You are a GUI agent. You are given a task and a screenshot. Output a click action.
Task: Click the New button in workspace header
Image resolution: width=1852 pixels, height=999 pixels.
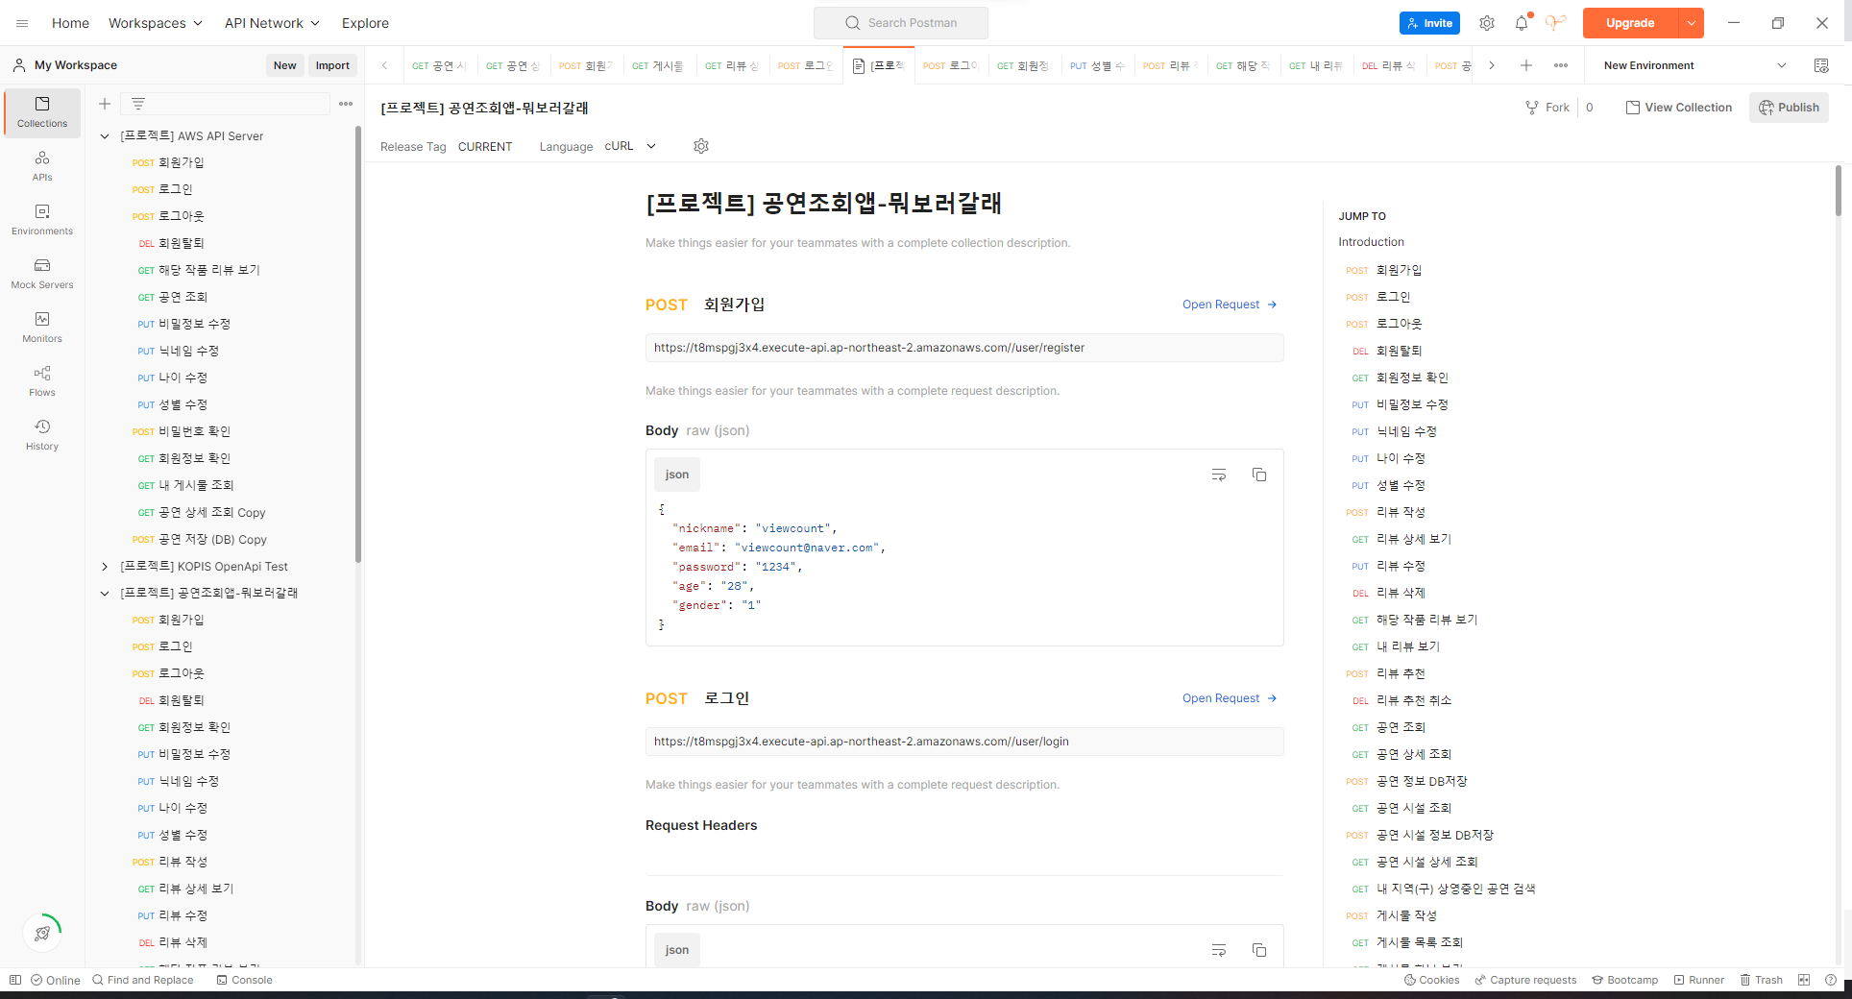[x=284, y=65]
